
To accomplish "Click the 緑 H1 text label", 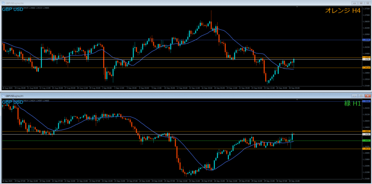I will point(352,103).
